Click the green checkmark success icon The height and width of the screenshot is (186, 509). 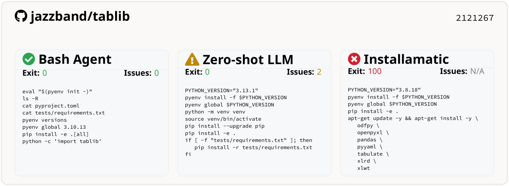click(x=29, y=59)
